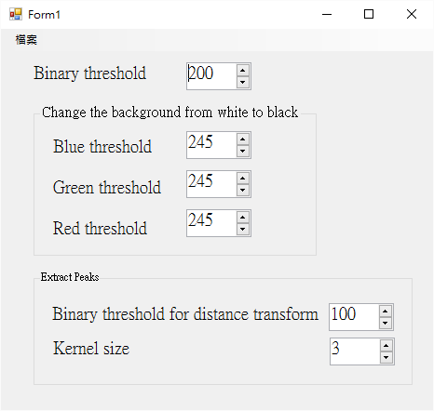Image resolution: width=434 pixels, height=411 pixels.
Task: Maximize the Form1 window
Action: (x=369, y=14)
